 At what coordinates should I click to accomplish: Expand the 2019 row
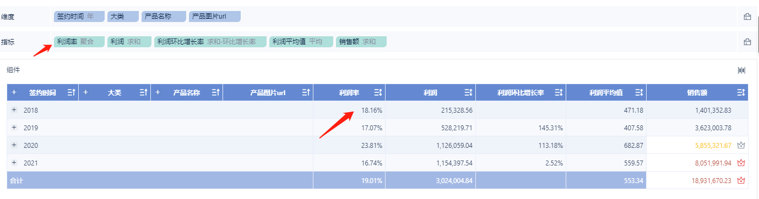coord(14,128)
